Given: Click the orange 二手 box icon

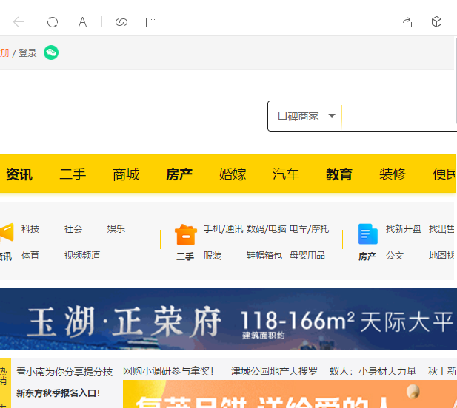Looking at the screenshot, I should (186, 234).
